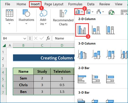Click the cell containing Chris

(x=23, y=85)
